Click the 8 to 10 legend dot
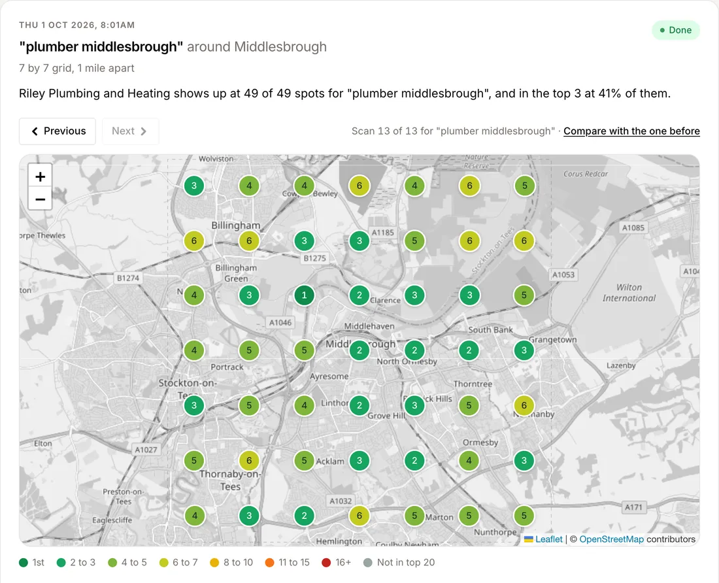 pyautogui.click(x=214, y=562)
